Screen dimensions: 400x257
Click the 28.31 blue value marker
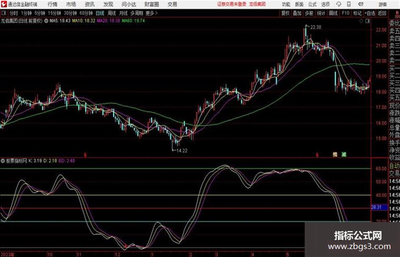coord(379,207)
